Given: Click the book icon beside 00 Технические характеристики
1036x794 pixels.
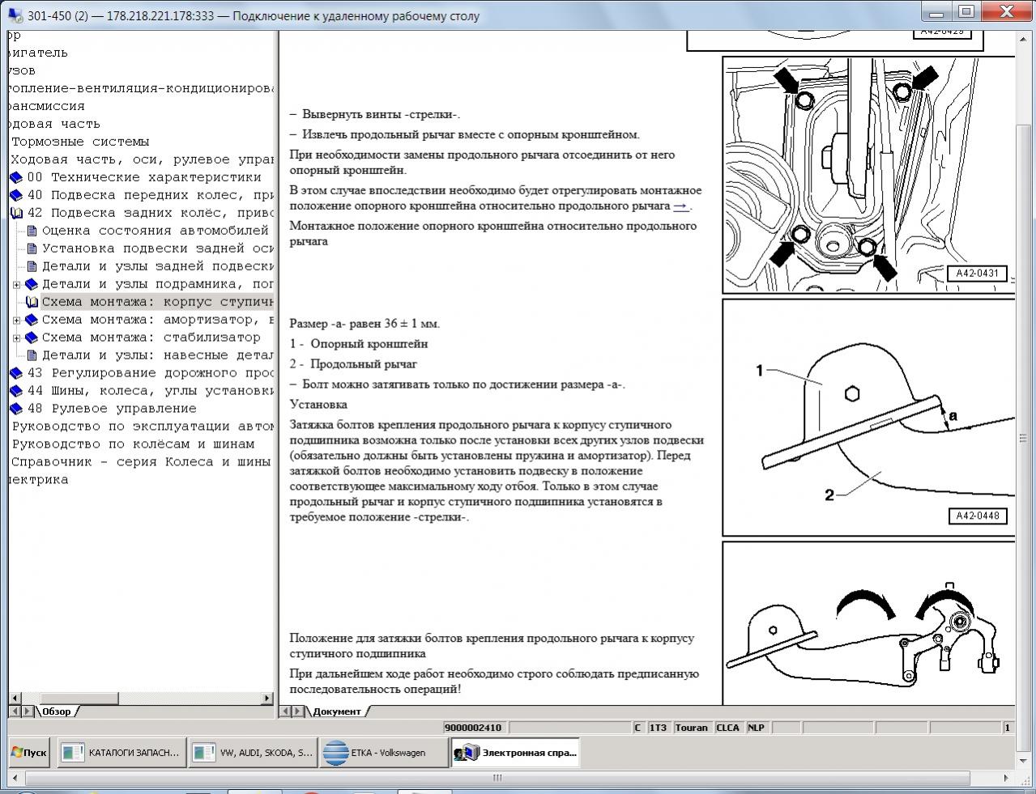Looking at the screenshot, I should pyautogui.click(x=16, y=177).
